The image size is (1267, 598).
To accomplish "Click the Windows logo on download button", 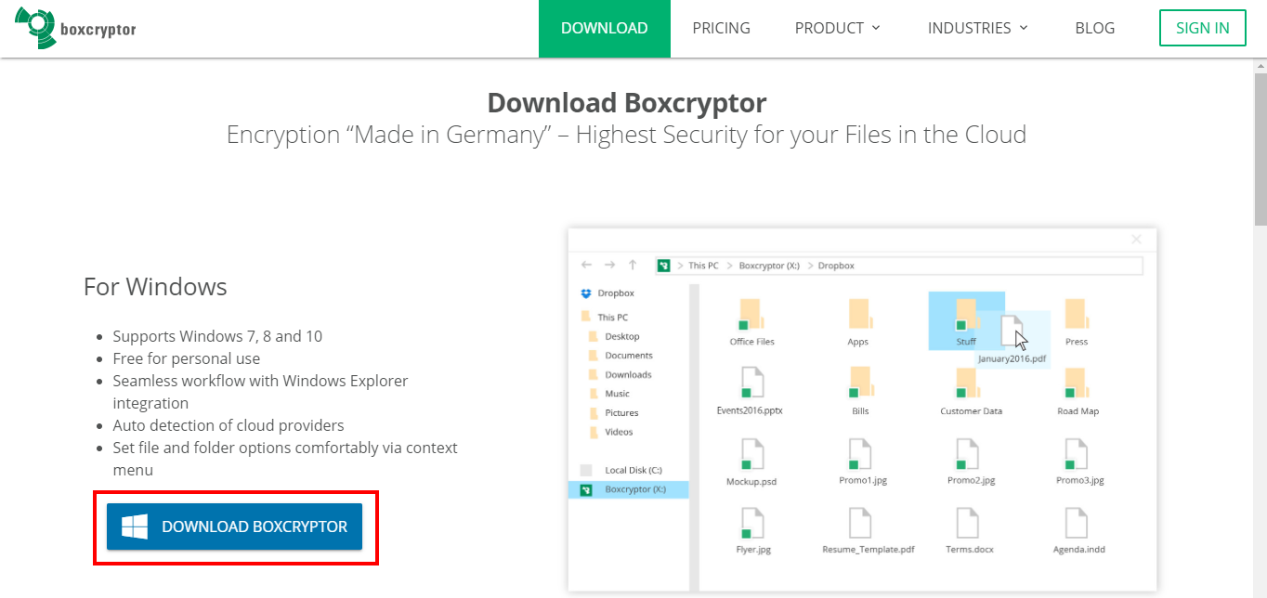I will click(135, 526).
